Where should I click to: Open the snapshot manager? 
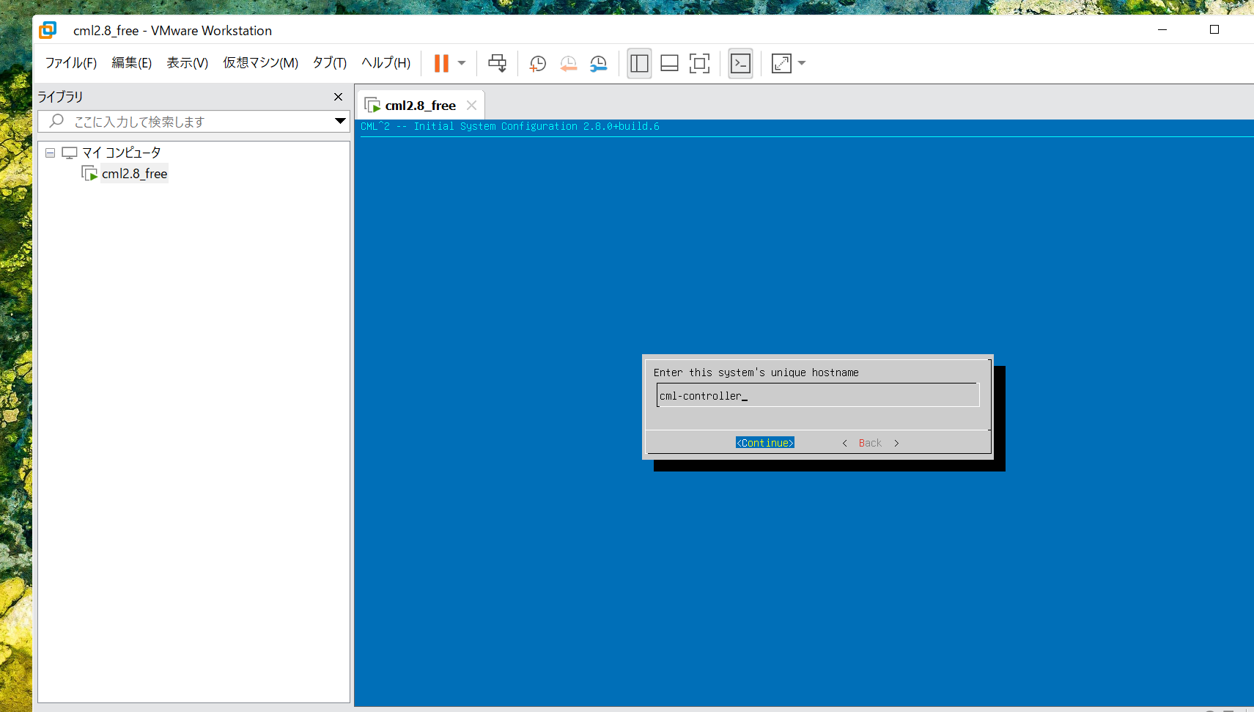(x=599, y=63)
